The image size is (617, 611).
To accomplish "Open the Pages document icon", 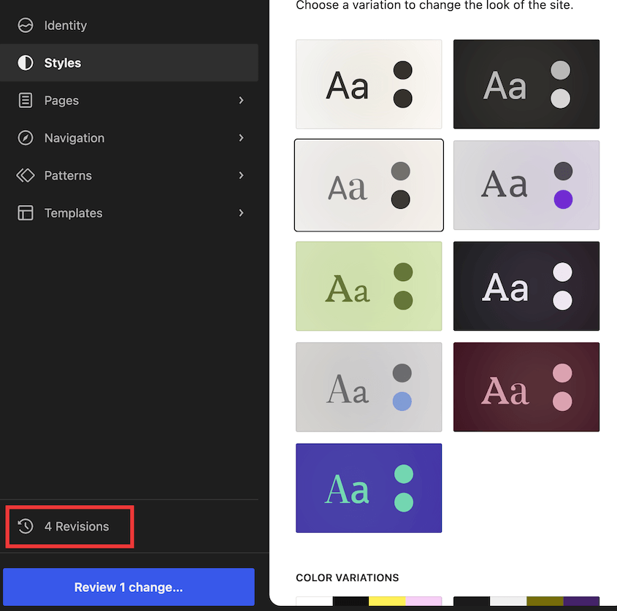I will 26,100.
